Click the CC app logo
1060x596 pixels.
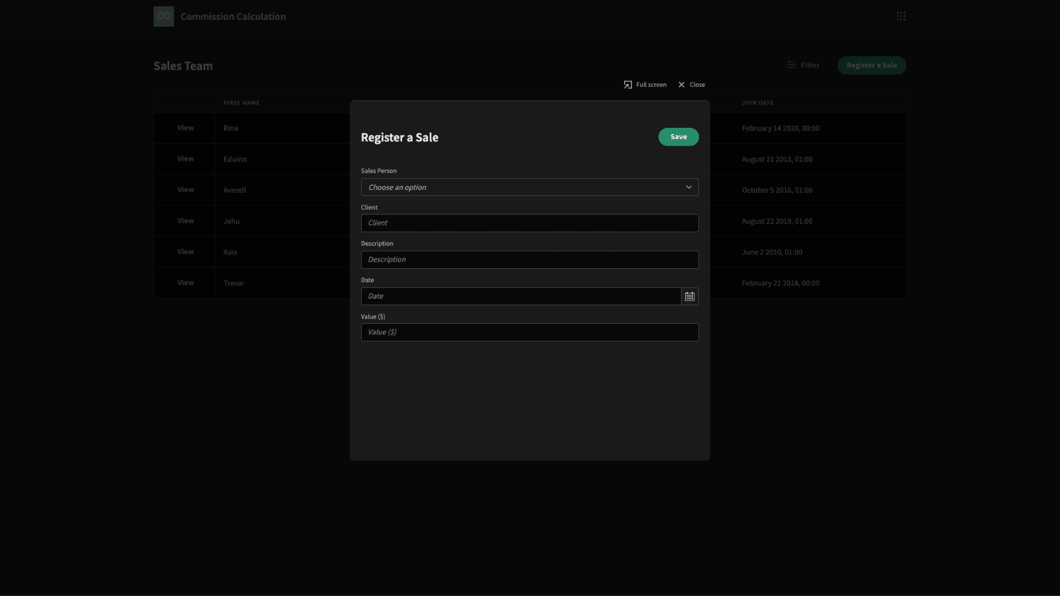(164, 17)
